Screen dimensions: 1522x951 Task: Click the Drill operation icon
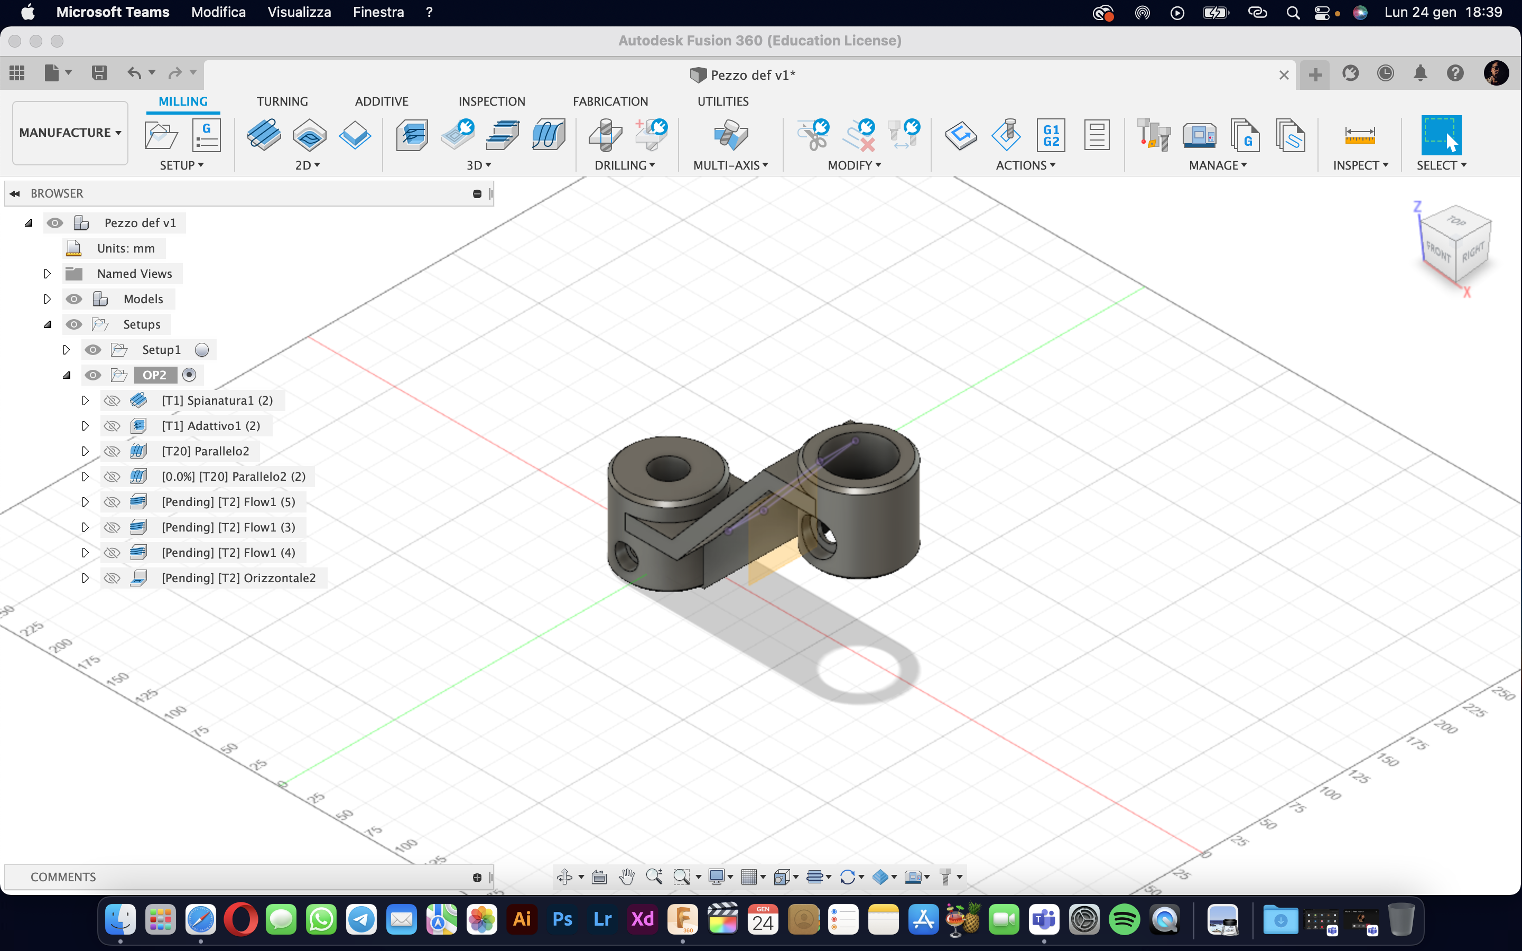coord(605,135)
